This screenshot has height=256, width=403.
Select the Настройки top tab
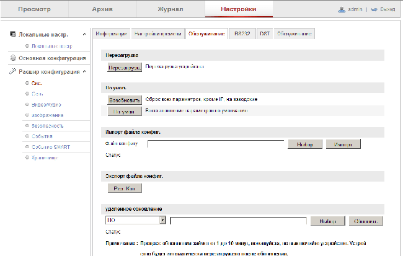point(239,9)
